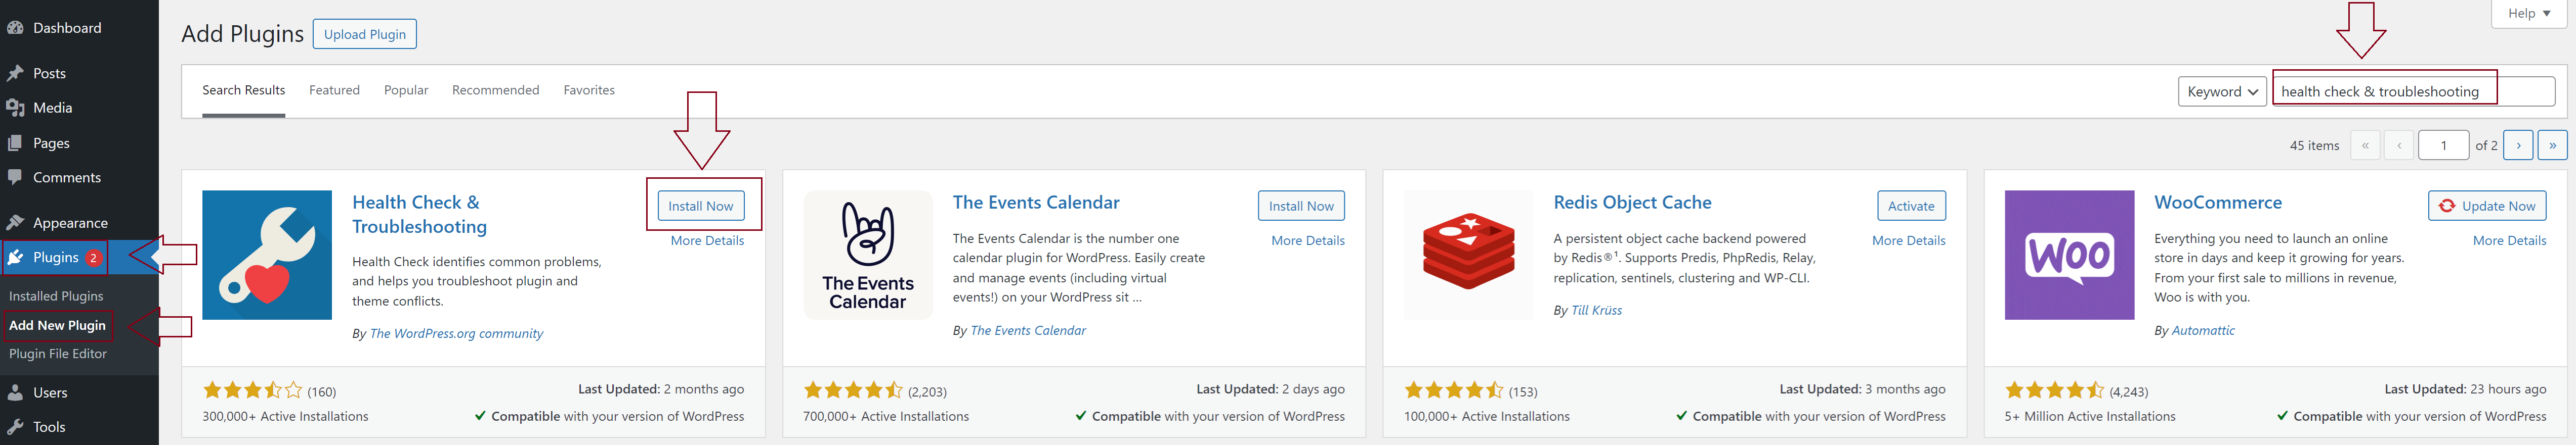Image resolution: width=2576 pixels, height=445 pixels.
Task: Open the Appearance menu
Action: coord(70,222)
